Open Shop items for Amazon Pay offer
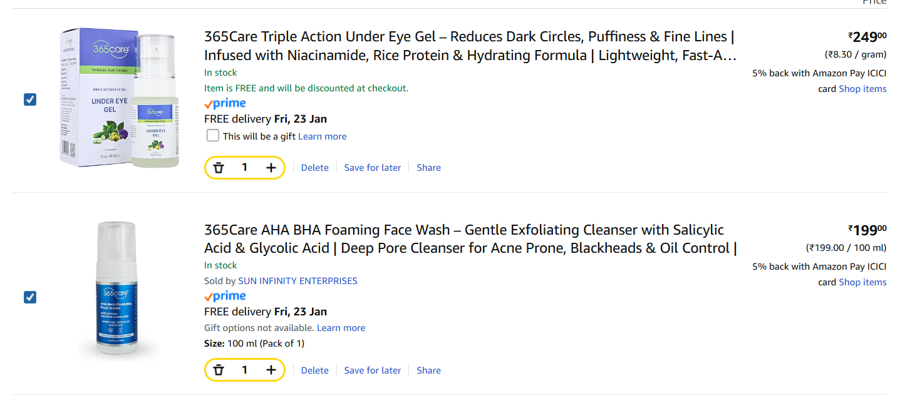Viewport: 900px width, 418px height. point(862,88)
